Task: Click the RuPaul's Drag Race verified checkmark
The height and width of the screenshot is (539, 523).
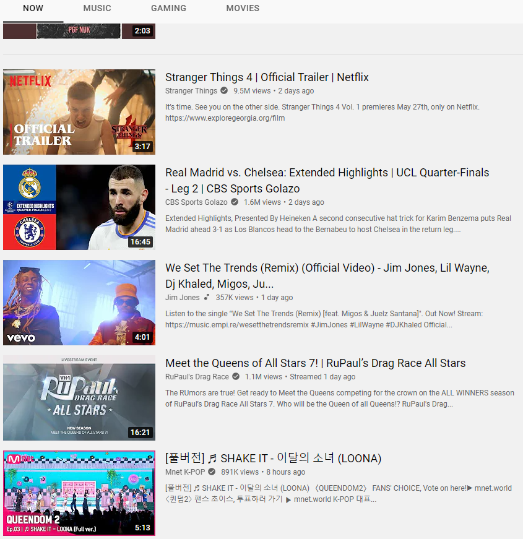Action: pos(236,376)
